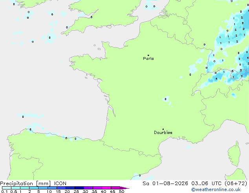Screen dimensions: 249x193
Task: Click the weatheronline.co.uk copyright link
Action: coord(216,189)
